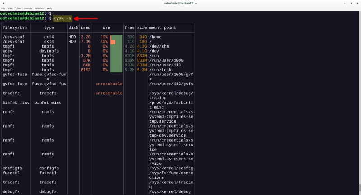
Task: Click the 'disk' column header
Action: [x=74, y=27]
